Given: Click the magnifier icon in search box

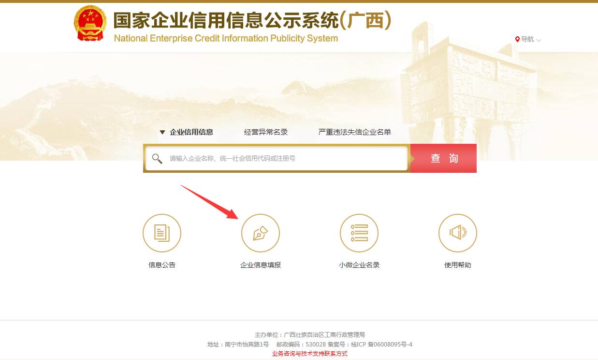Looking at the screenshot, I should click(x=157, y=158).
